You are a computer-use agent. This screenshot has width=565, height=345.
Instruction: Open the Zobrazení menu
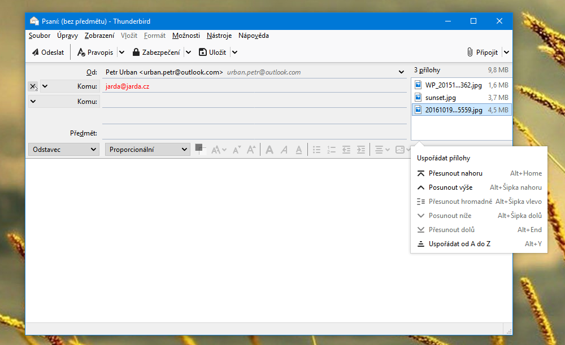point(99,36)
